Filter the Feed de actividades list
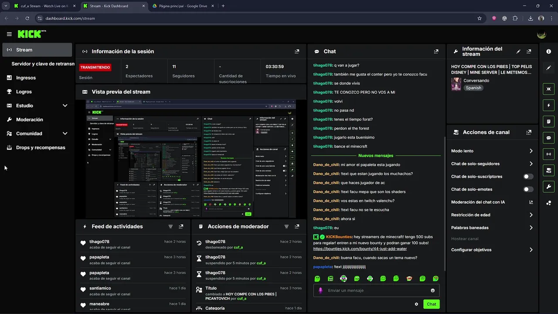558x314 pixels. point(170,227)
